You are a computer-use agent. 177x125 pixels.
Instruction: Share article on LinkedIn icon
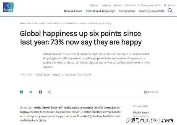point(22,92)
